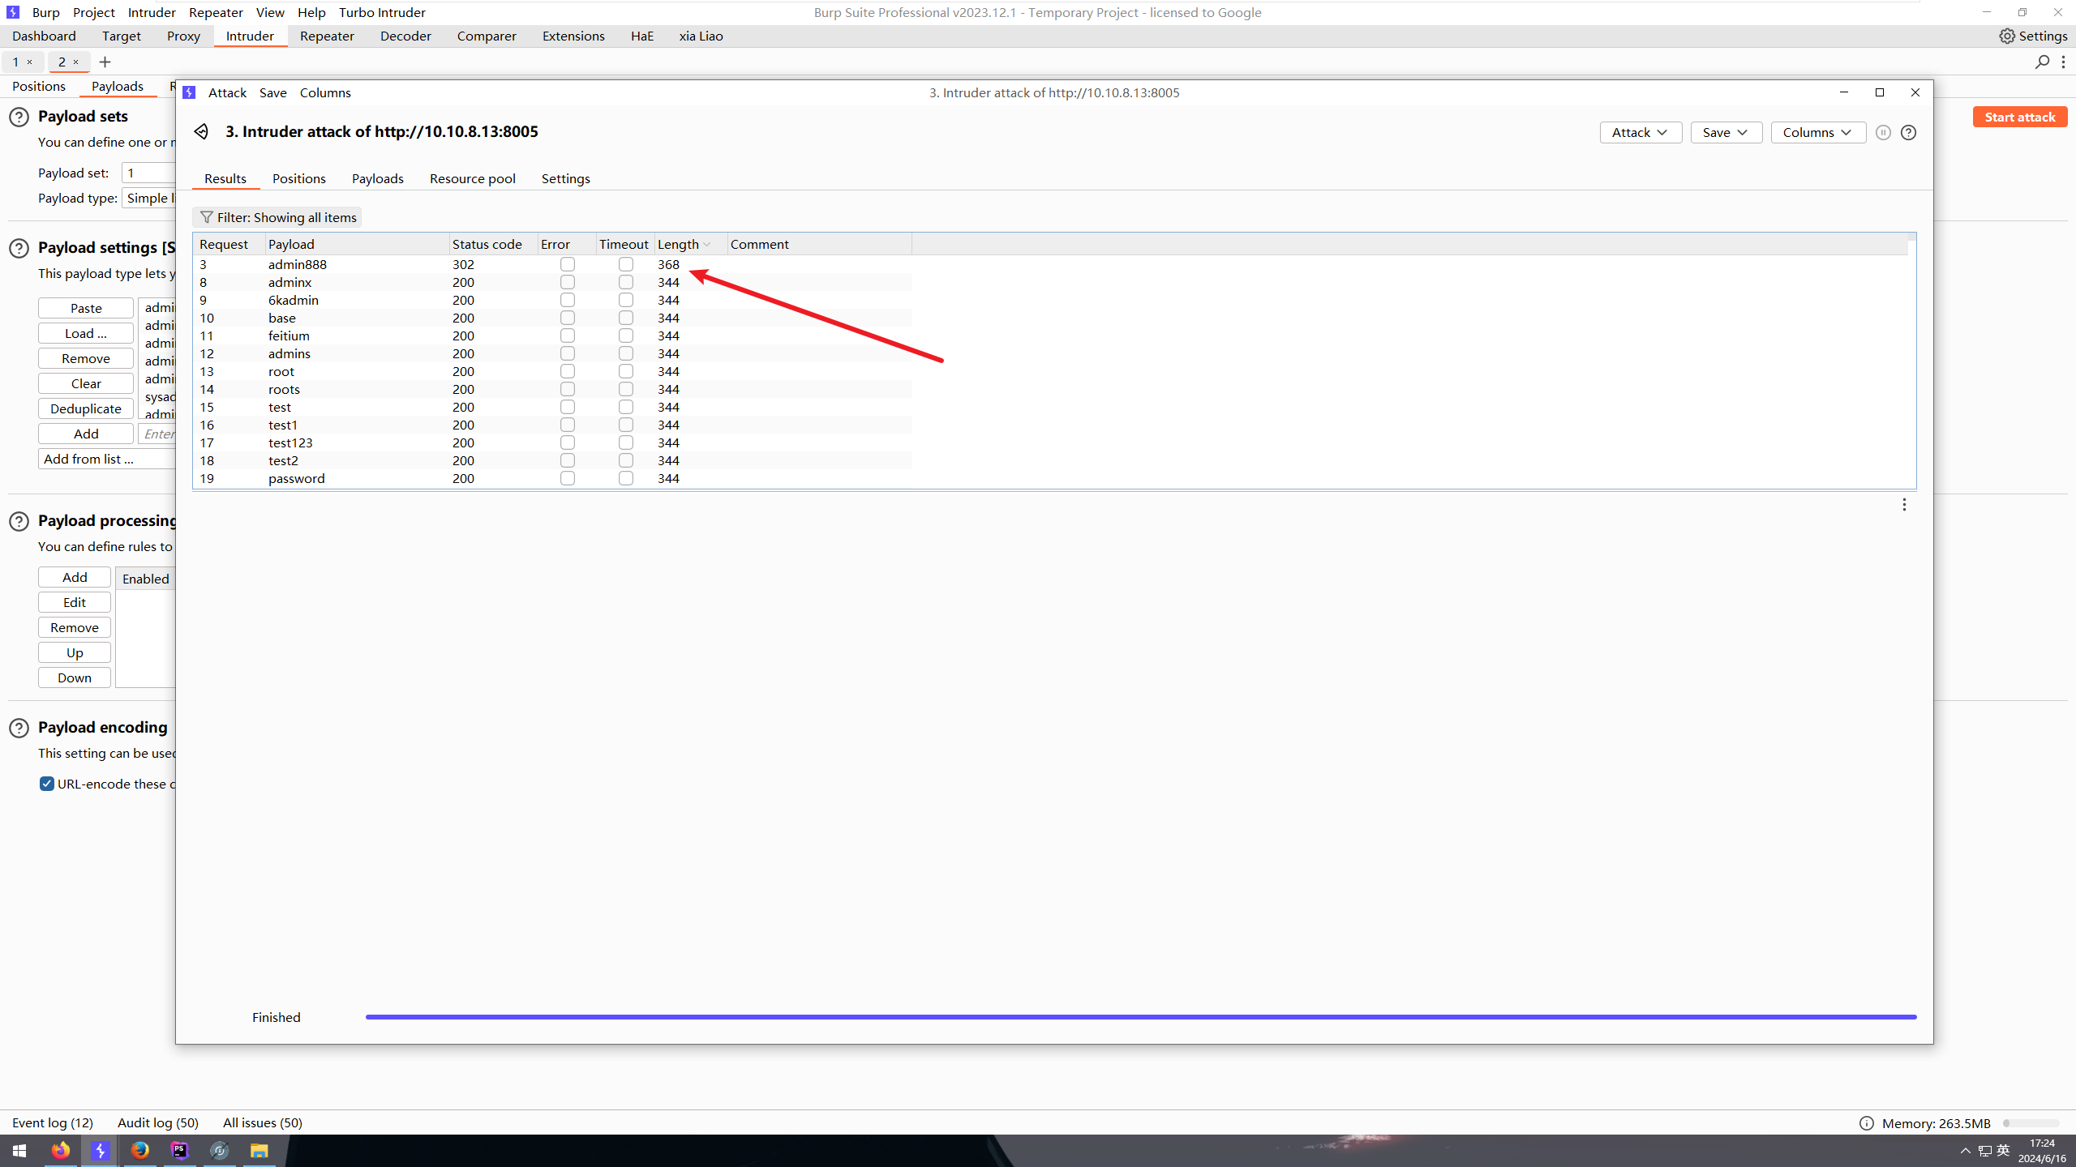The width and height of the screenshot is (2076, 1167).
Task: Sort results by Status code column
Action: [493, 244]
